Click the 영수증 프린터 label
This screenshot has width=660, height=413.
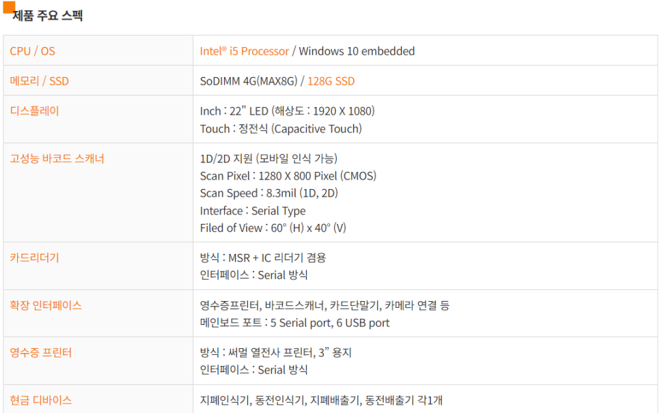[x=41, y=352]
